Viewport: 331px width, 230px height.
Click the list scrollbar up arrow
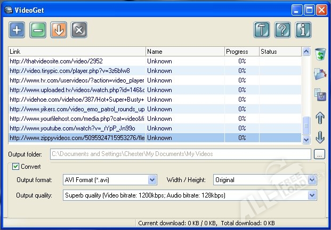tap(306, 52)
